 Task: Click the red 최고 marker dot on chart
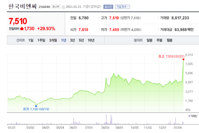click(183, 59)
